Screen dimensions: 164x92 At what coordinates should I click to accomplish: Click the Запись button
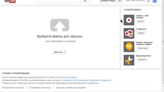(141, 21)
